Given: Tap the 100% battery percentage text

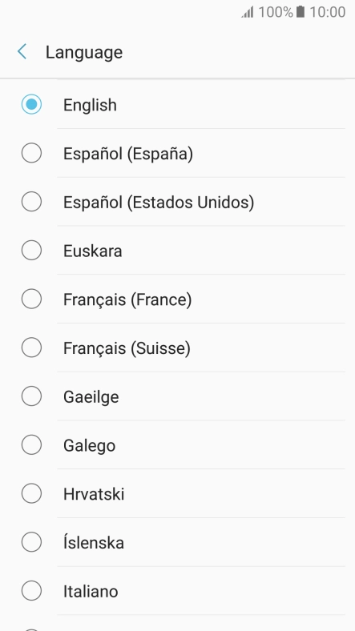Looking at the screenshot, I should click(276, 12).
